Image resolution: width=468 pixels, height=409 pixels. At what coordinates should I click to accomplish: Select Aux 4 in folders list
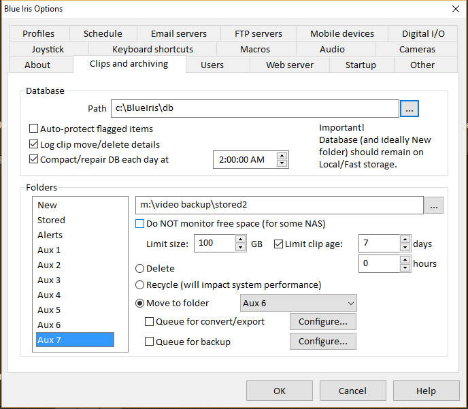(x=75, y=295)
